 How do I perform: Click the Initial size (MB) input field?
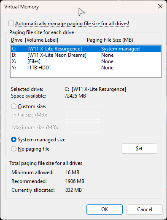(83, 115)
